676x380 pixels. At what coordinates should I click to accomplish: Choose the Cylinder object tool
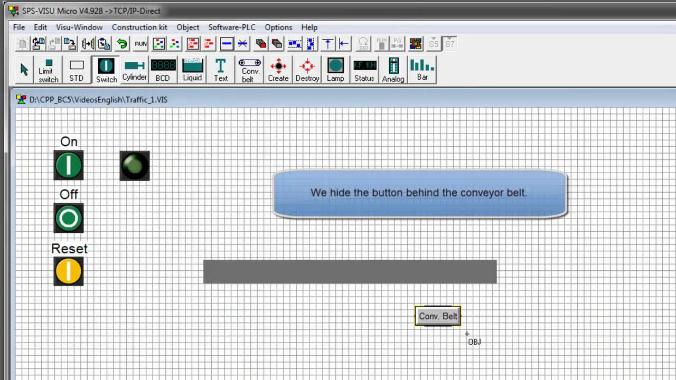134,70
